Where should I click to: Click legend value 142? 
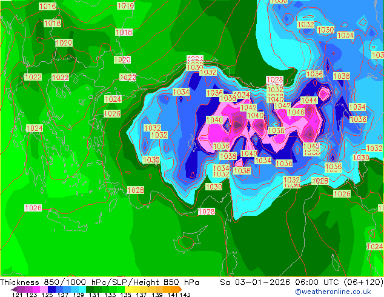click(x=185, y=295)
